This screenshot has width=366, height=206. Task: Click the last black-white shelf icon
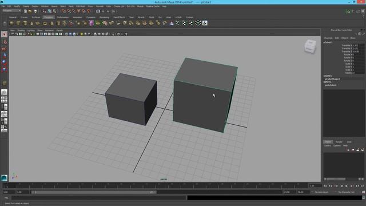tap(205, 23)
